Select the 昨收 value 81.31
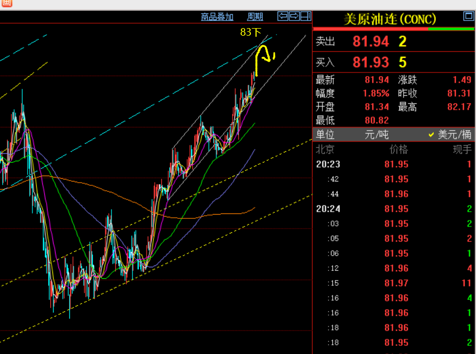Image resolution: width=476 pixels, height=354 pixels. coord(459,93)
